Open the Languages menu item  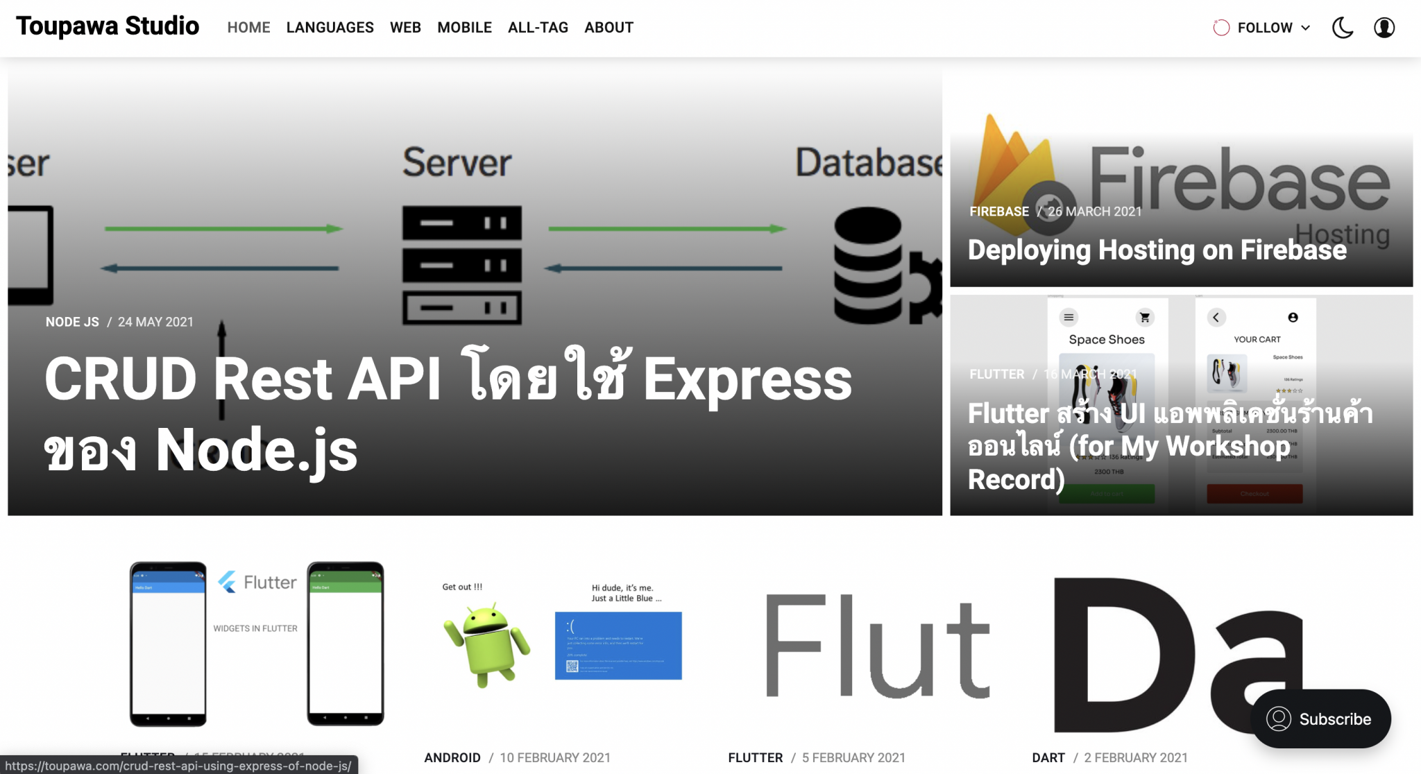point(330,28)
